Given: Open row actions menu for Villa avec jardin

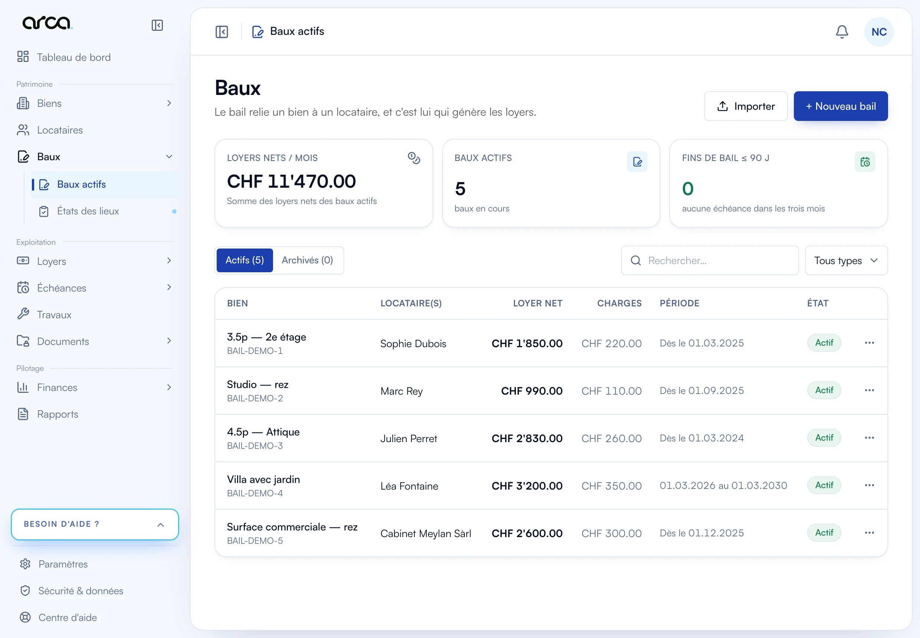Looking at the screenshot, I should 869,485.
